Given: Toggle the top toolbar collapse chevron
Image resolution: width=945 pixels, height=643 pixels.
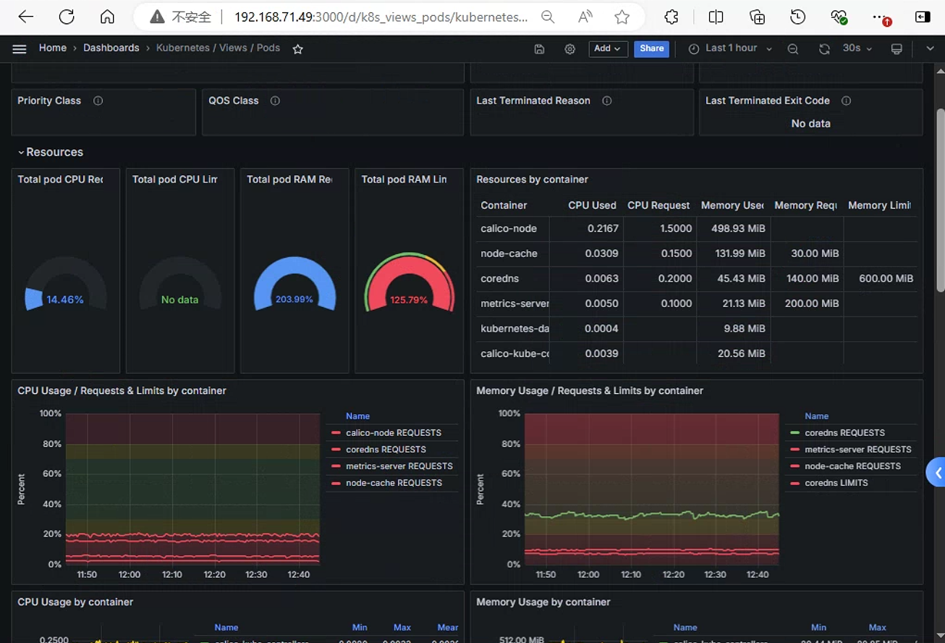Looking at the screenshot, I should click(931, 49).
